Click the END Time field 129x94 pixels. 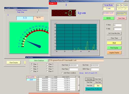[95, 69]
